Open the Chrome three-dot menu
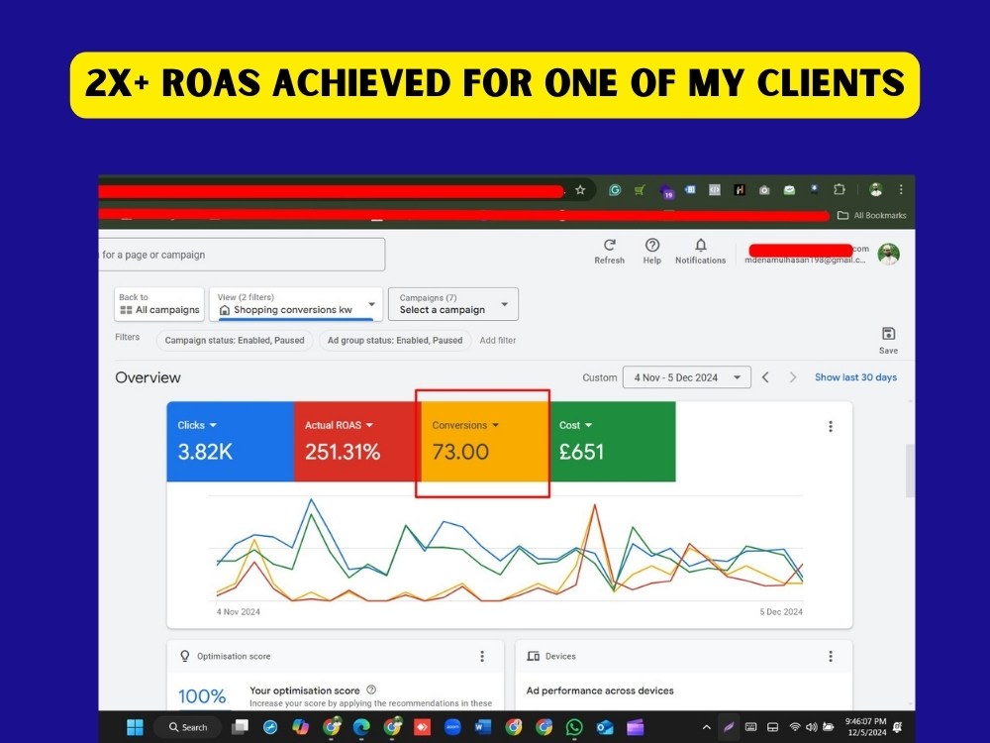This screenshot has width=990, height=743. (901, 189)
